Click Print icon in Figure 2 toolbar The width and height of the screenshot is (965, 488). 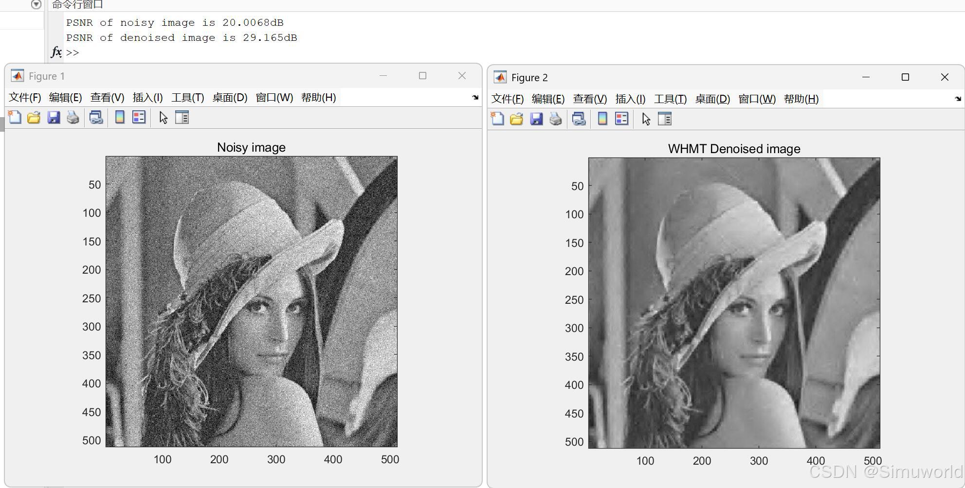pos(556,119)
